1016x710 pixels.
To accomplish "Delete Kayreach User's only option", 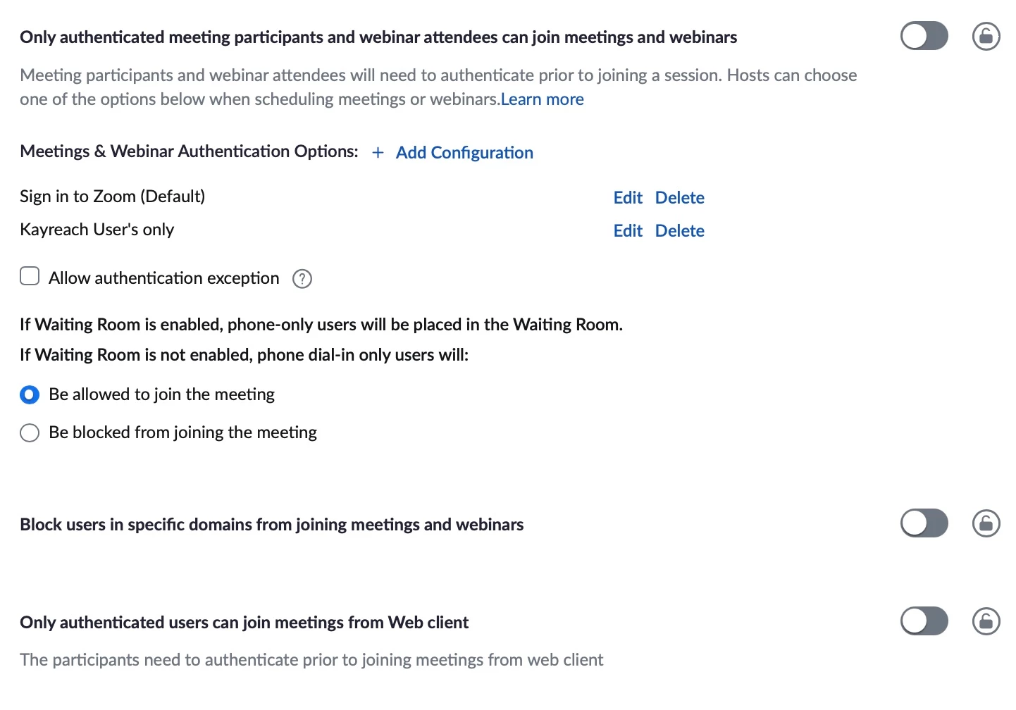I will 680,230.
